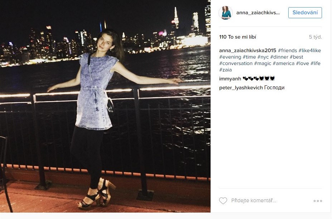Open the #conversation hashtag

pos(236,63)
